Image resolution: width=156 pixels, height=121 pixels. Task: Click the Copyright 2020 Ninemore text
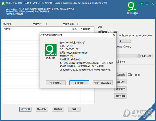tap(85, 70)
